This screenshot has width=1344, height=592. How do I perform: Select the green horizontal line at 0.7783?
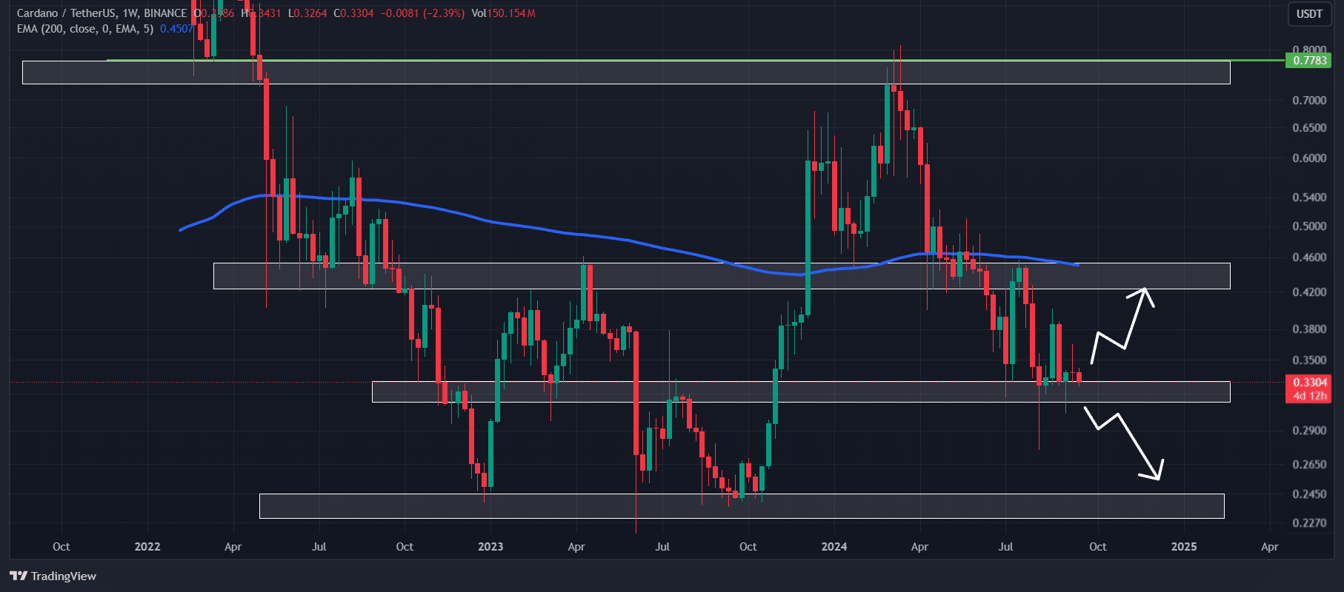(695, 60)
